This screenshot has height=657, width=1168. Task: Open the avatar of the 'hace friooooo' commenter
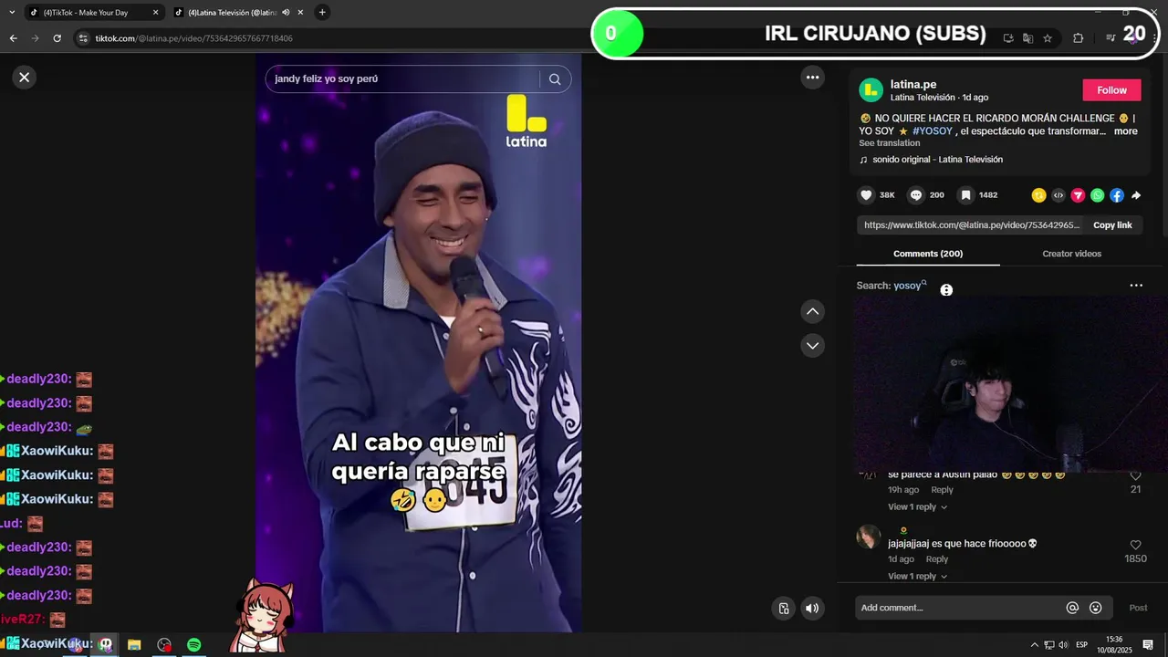coord(868,537)
